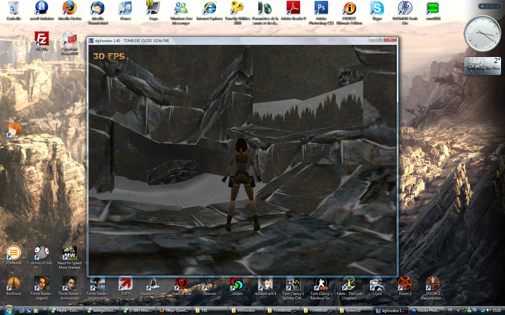This screenshot has height=315, width=505.
Task: Switch to [J-389] Milor... taskbar window
Action: click(x=138, y=310)
